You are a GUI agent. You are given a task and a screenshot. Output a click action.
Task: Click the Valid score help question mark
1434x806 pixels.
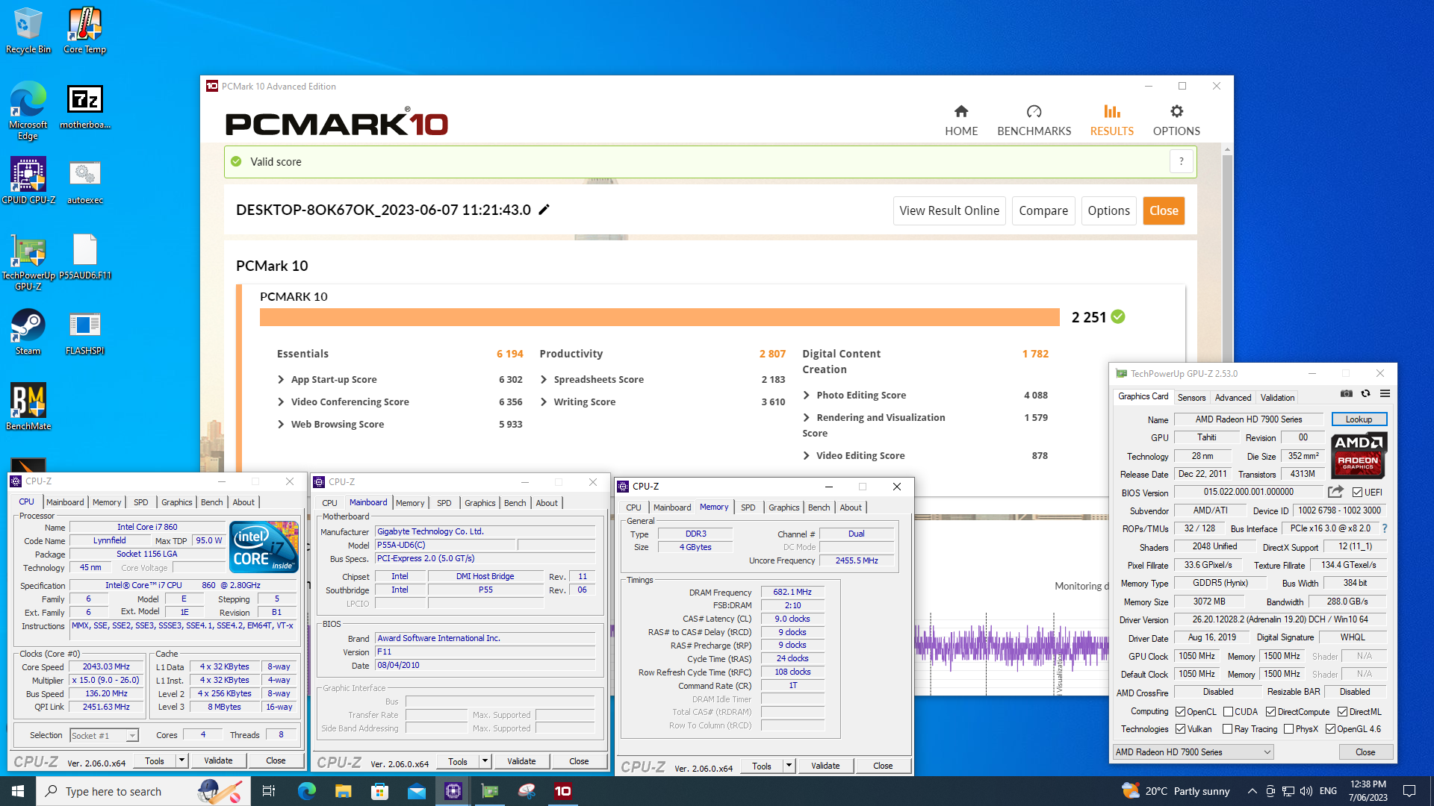point(1181,161)
